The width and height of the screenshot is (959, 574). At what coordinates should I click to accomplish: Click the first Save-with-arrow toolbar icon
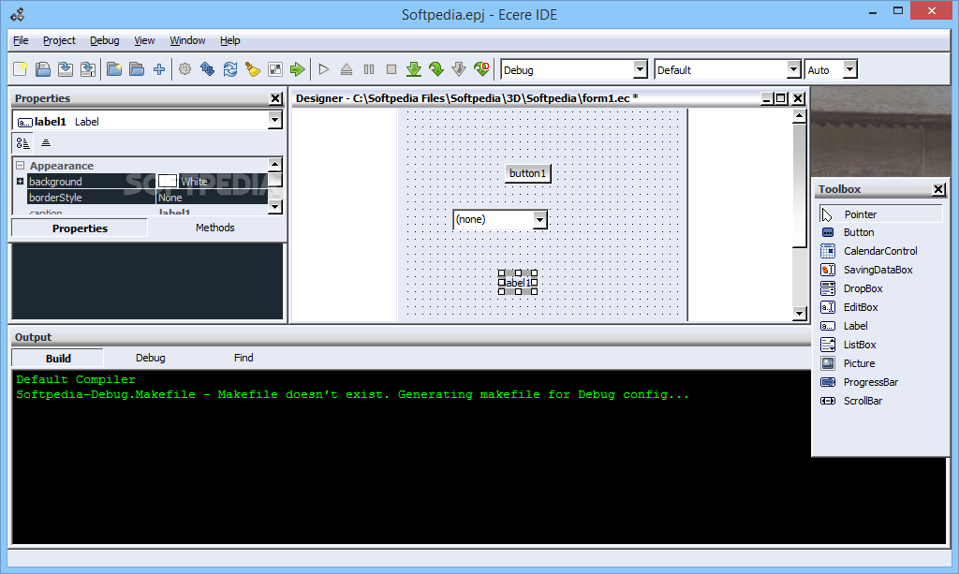pos(66,69)
